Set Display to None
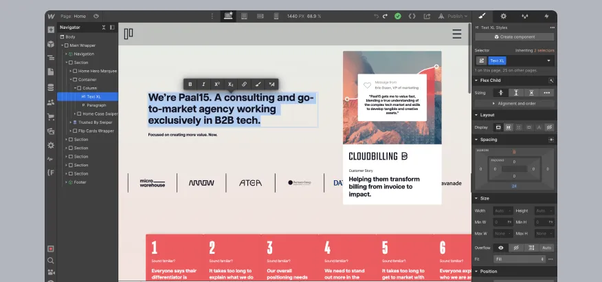The height and width of the screenshot is (282, 602). tap(549, 127)
